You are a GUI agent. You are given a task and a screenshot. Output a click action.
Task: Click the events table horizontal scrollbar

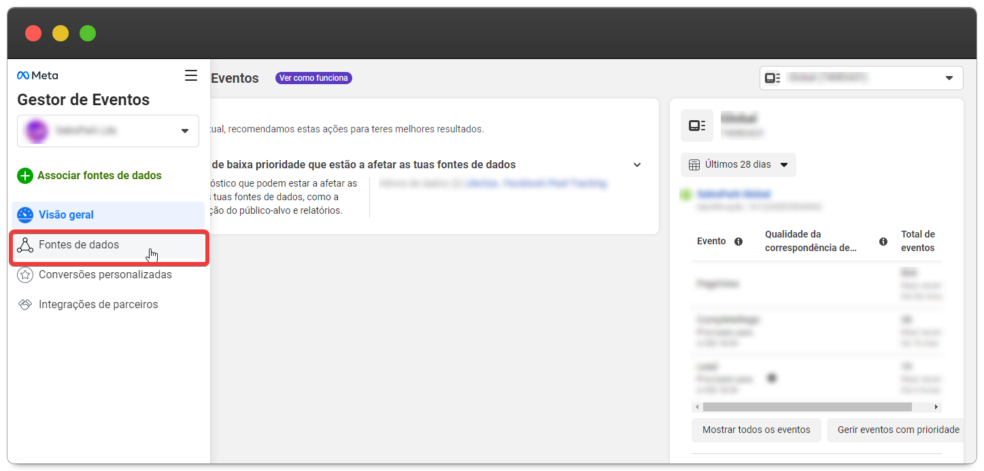(x=807, y=407)
